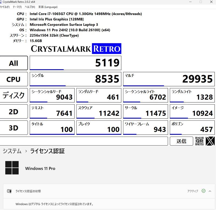216x216 pixels.
Task: Click the Windows 11 Pro edition label
Action: [x=40, y=168]
